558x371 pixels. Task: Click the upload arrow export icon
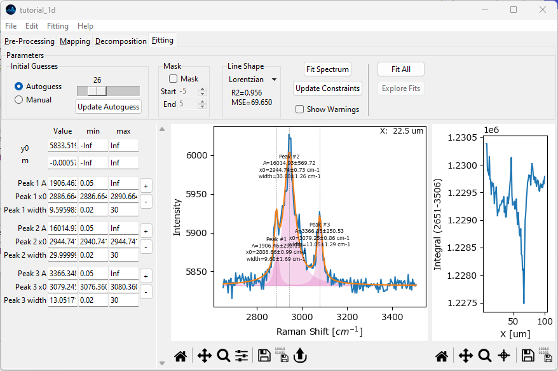pos(301,356)
